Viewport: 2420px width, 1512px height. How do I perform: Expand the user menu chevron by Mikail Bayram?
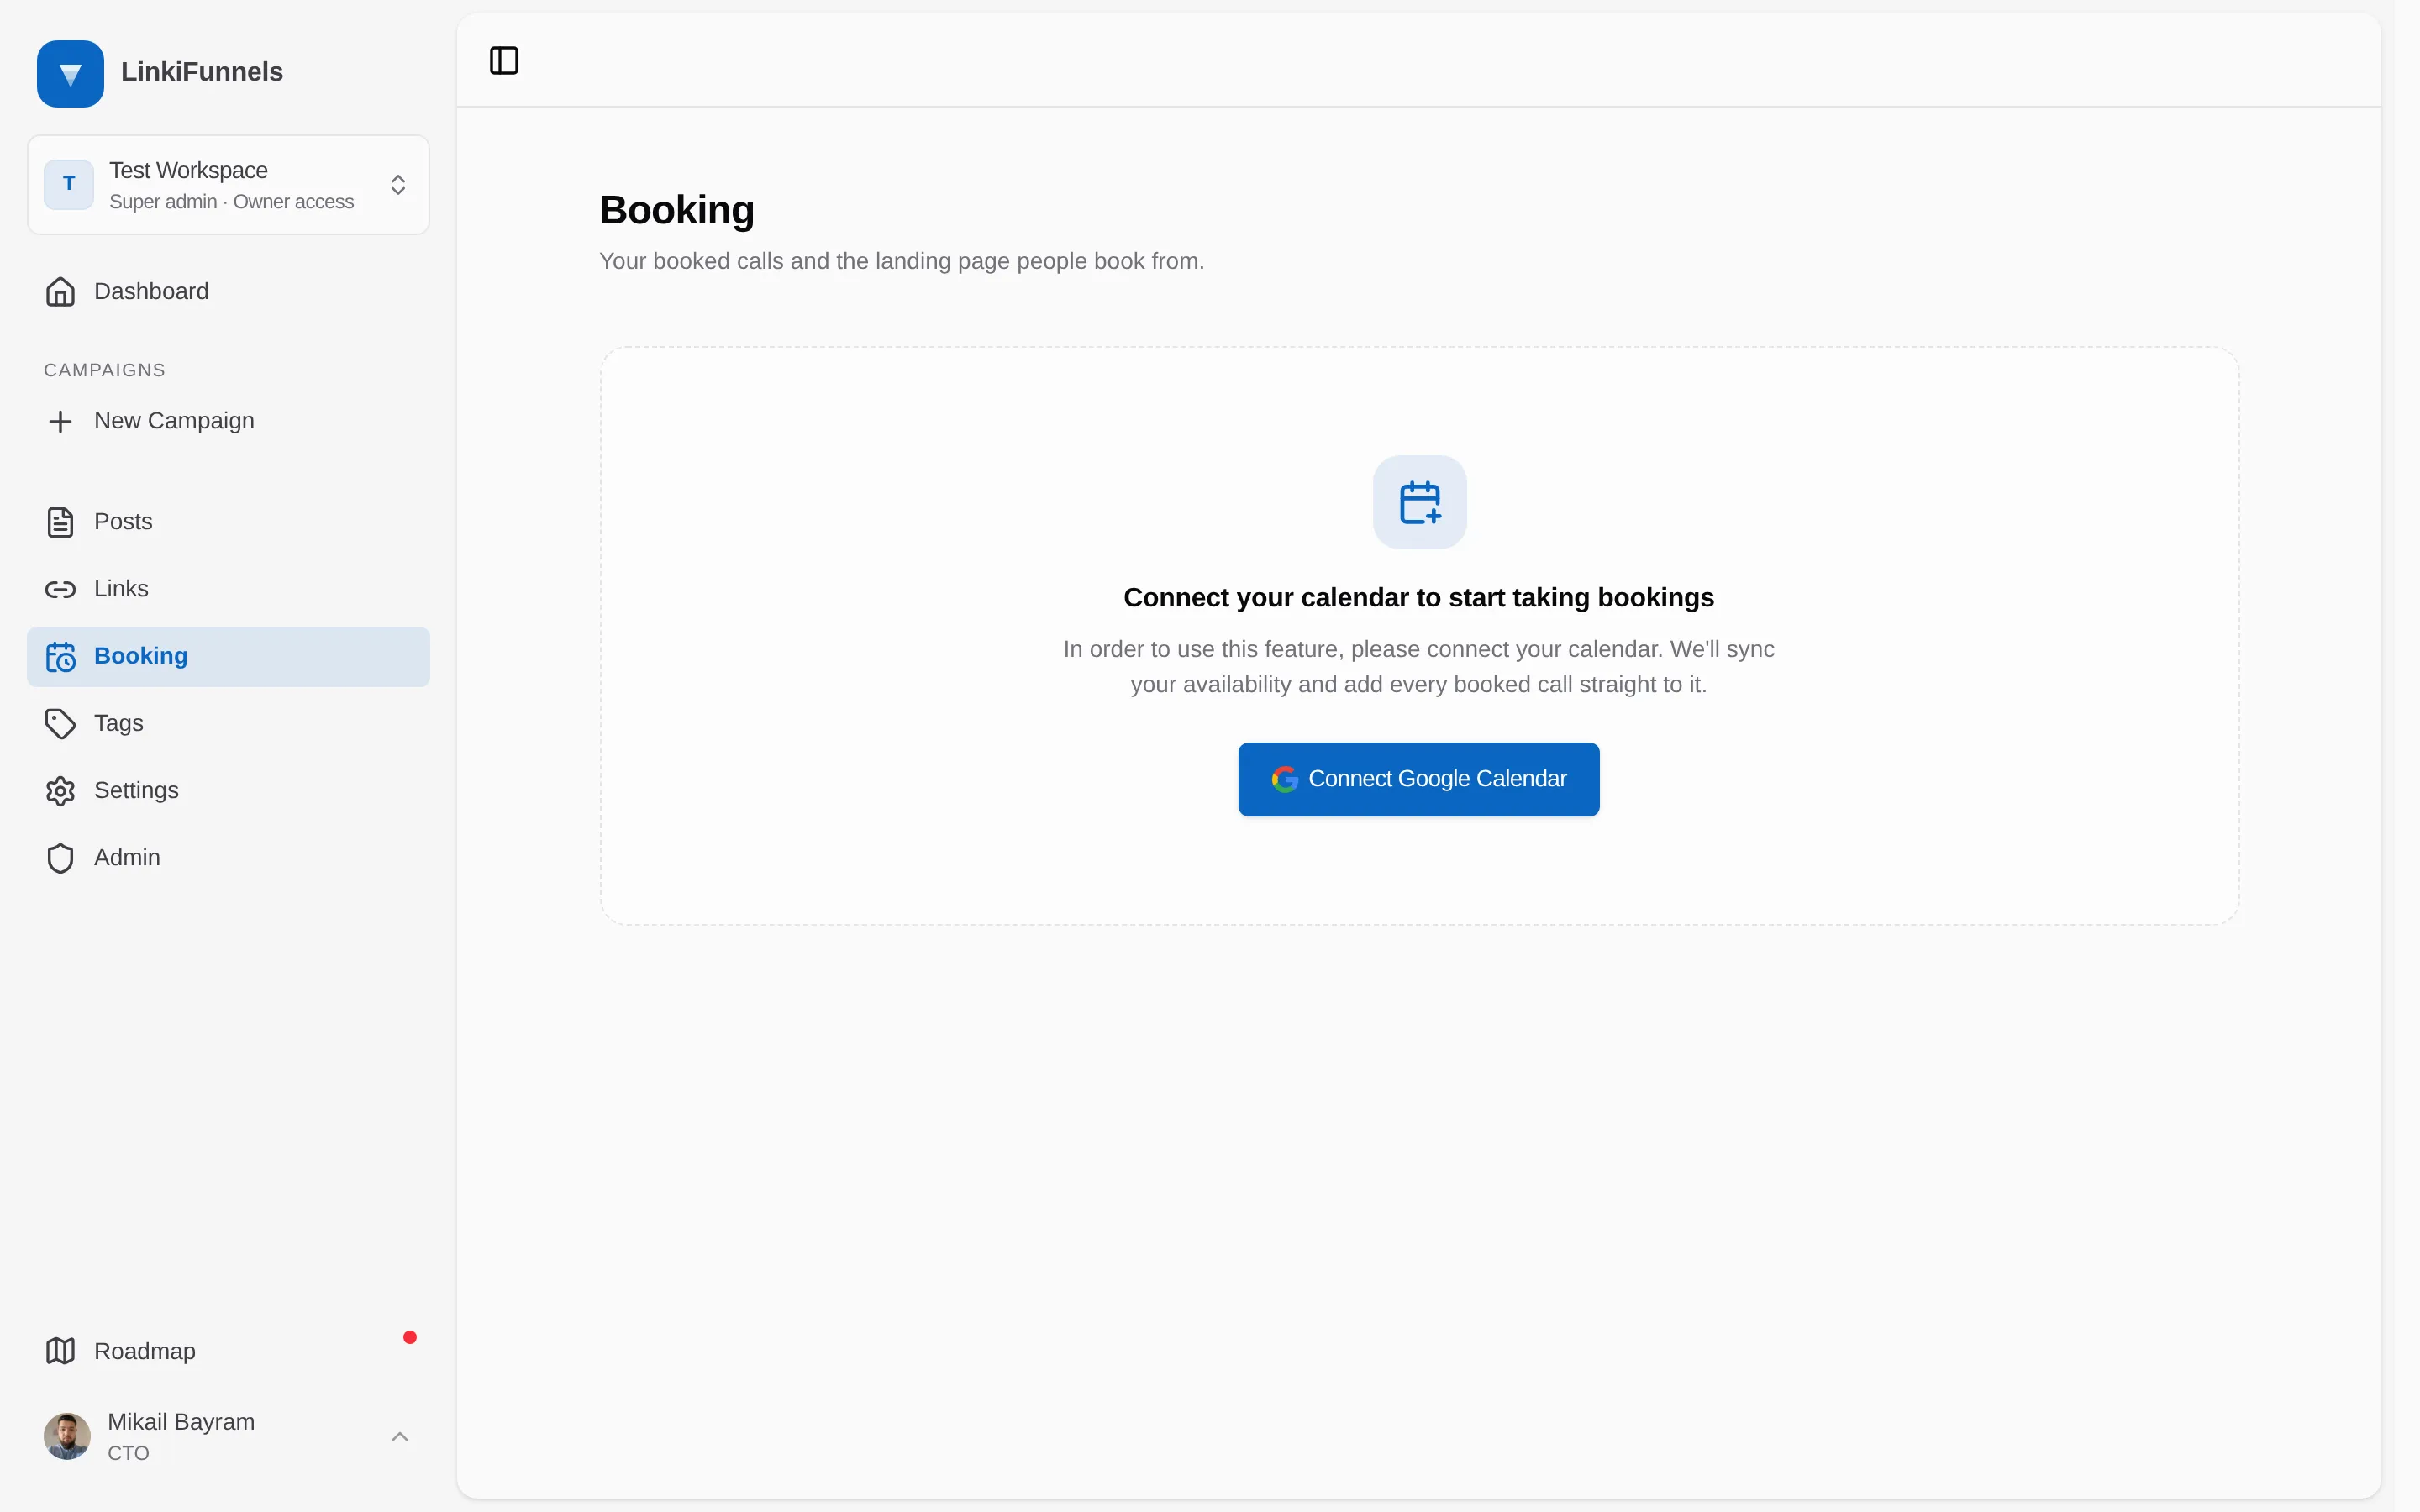pyautogui.click(x=400, y=1437)
